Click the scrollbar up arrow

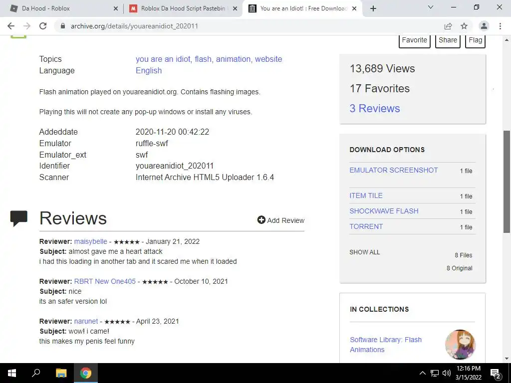507,40
